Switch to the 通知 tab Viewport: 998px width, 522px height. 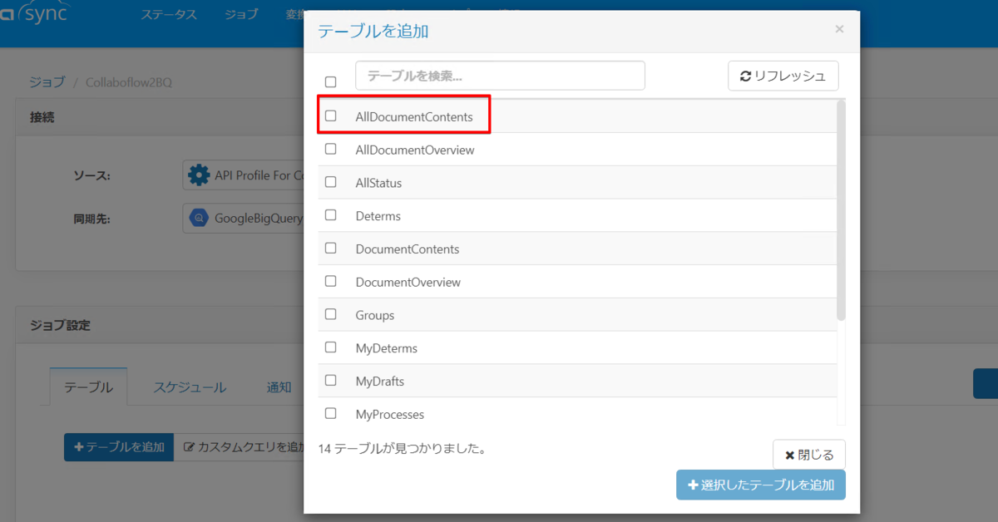coord(279,387)
